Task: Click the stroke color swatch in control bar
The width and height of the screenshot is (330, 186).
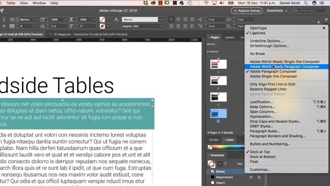Action: (x=102, y=26)
